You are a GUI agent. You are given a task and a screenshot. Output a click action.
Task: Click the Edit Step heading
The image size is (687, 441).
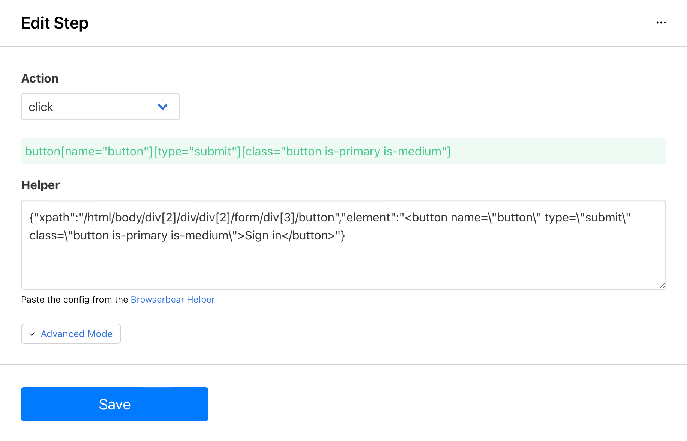pos(55,23)
